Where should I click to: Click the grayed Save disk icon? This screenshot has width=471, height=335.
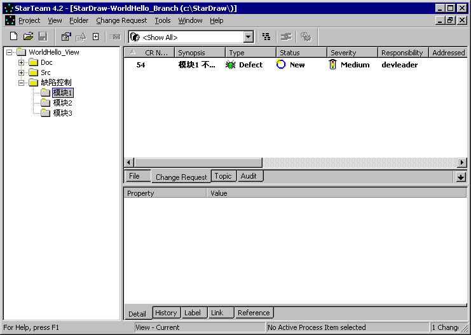click(x=43, y=37)
